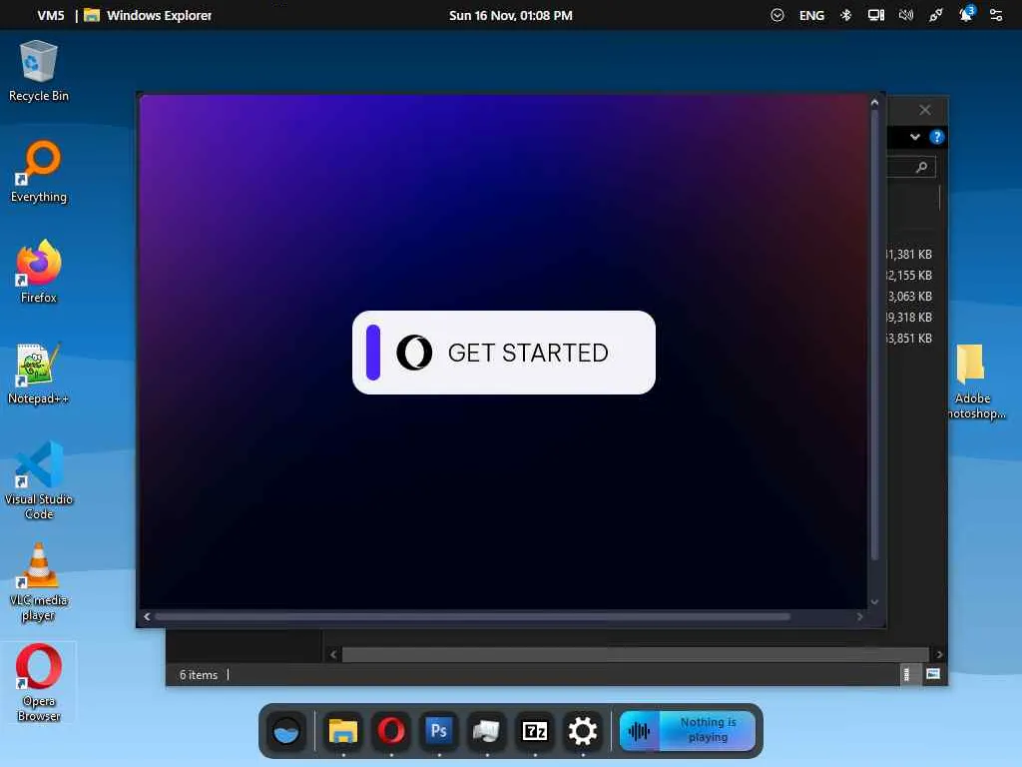Screen dimensions: 1022x767
Task: Switch to Opera in the dock
Action: (x=391, y=732)
